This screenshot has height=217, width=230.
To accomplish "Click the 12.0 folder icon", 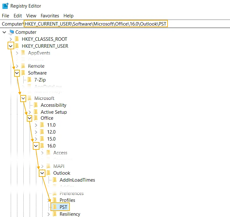I will pyautogui.click(x=42, y=132).
